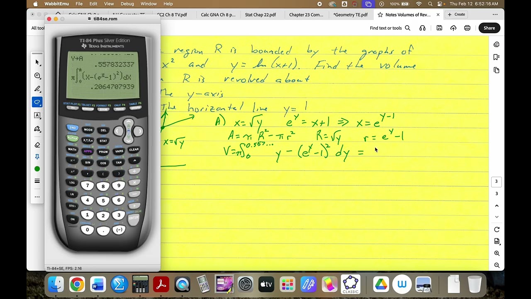Click Find text or tools search

click(390, 28)
